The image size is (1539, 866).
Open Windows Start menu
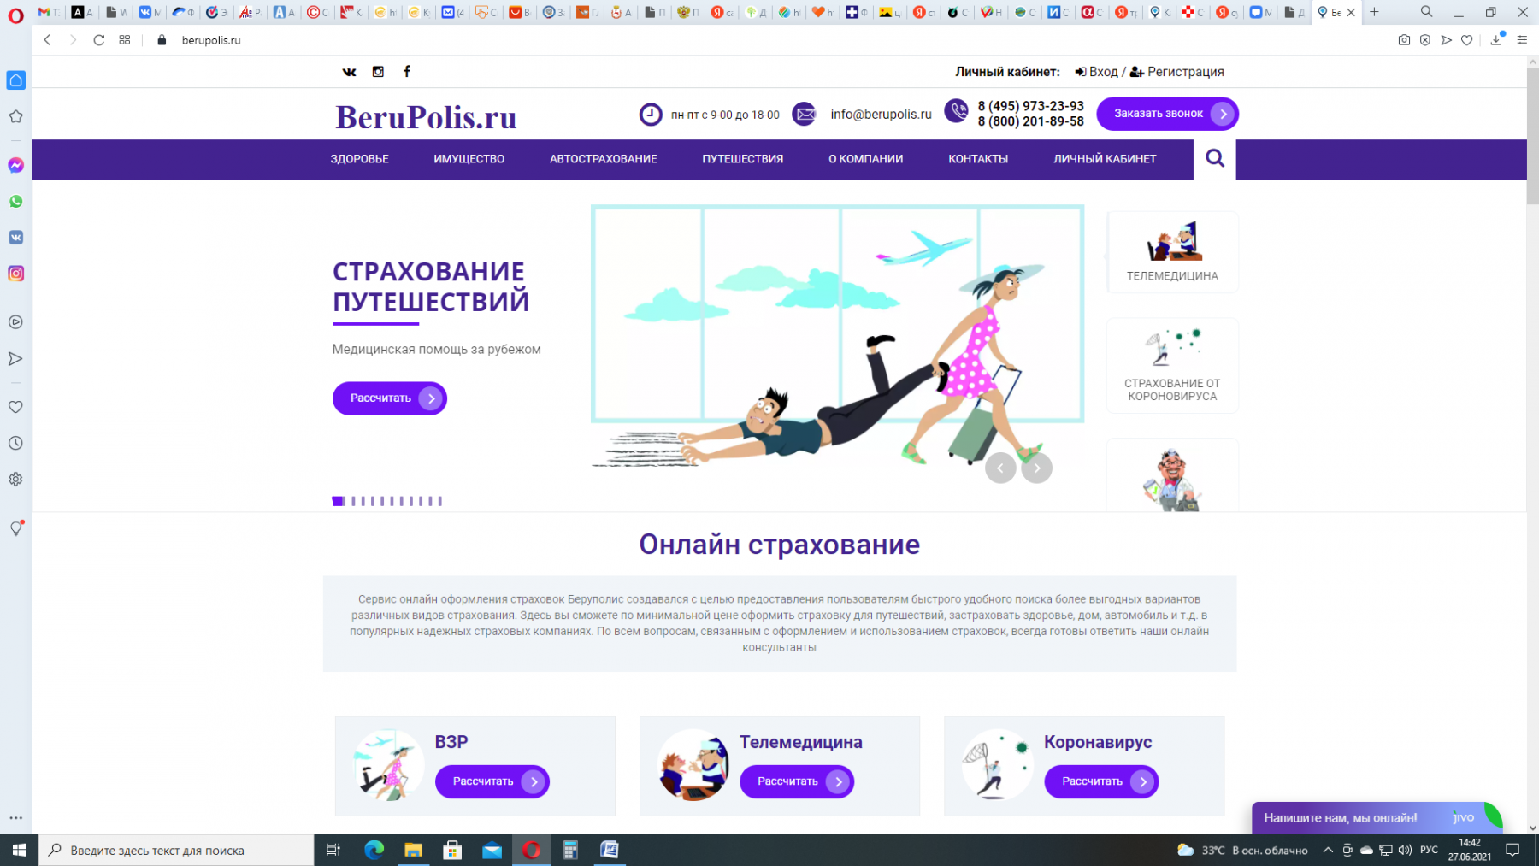coord(19,850)
